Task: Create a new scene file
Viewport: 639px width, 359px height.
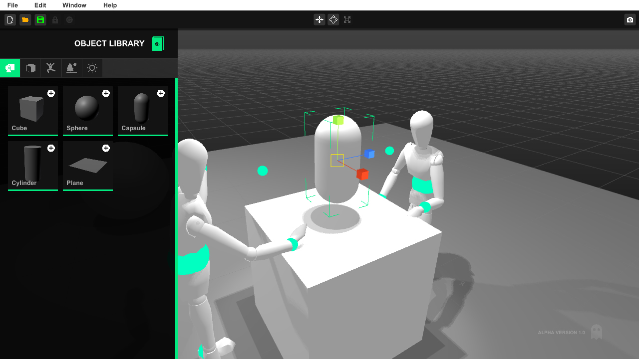Action: click(10, 19)
